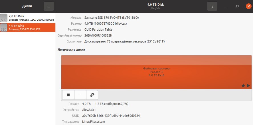The image size is (253, 125).
Task: Delete the partition with the minus button
Action: click(80, 95)
